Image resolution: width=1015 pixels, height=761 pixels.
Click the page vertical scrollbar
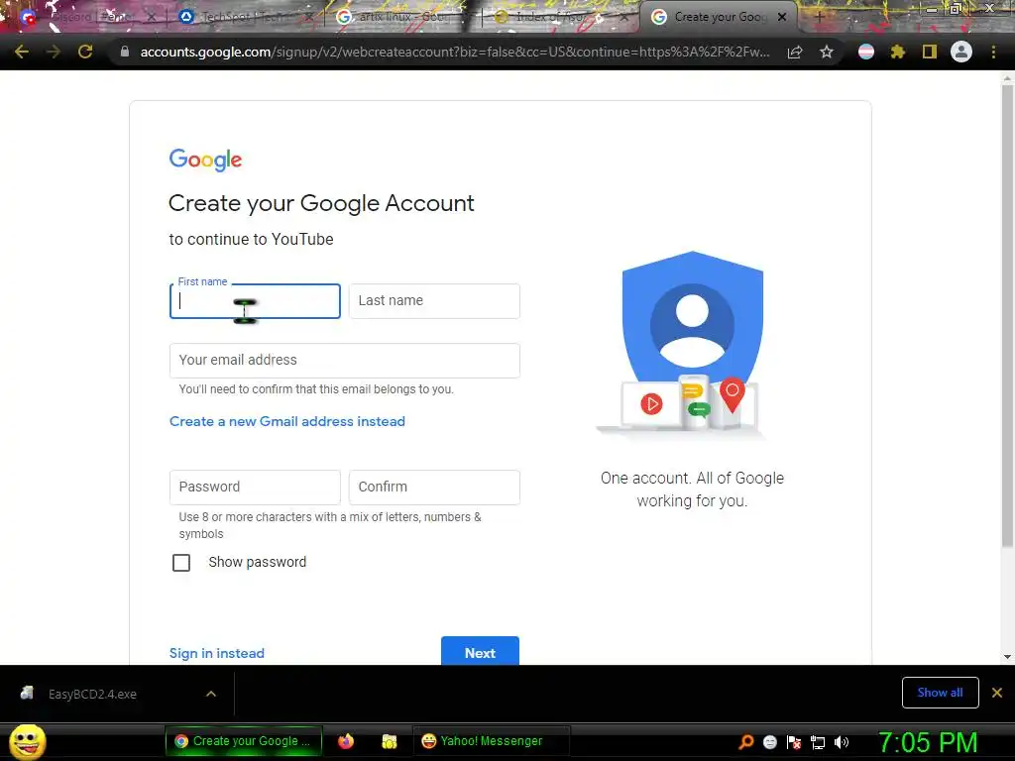(x=1007, y=314)
